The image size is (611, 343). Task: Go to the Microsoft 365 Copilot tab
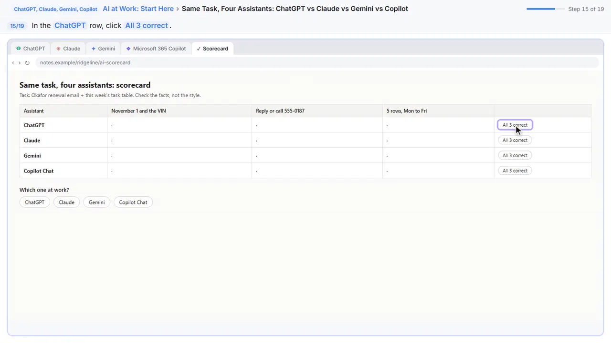156,49
